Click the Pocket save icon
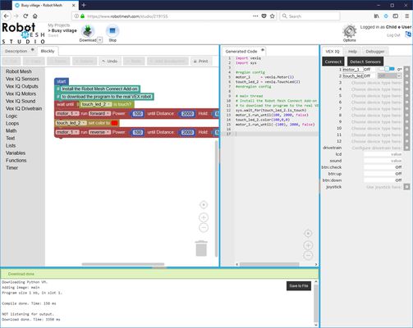 (264, 16)
